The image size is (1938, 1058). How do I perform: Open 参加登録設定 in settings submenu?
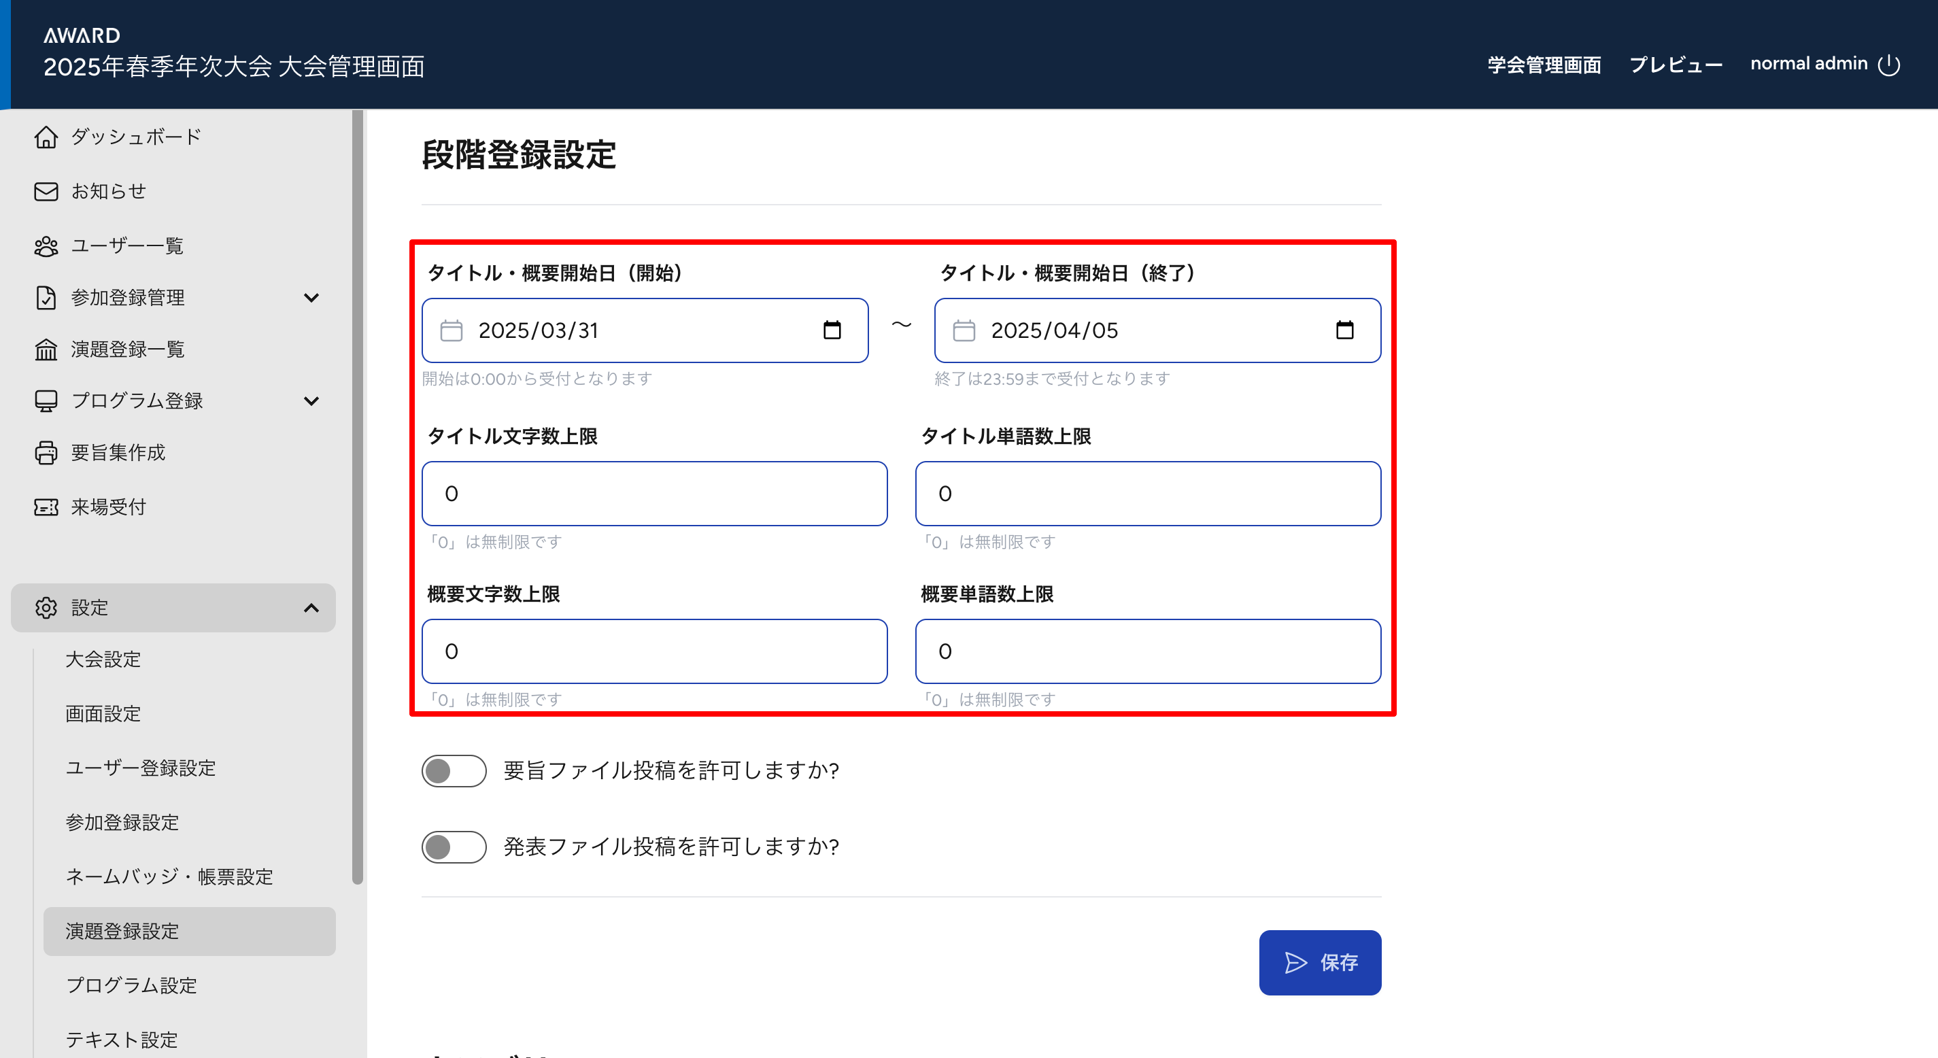click(x=122, y=823)
